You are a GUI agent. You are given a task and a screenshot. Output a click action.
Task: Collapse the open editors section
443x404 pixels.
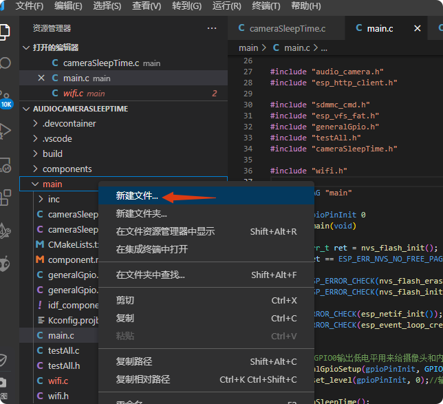pos(26,47)
